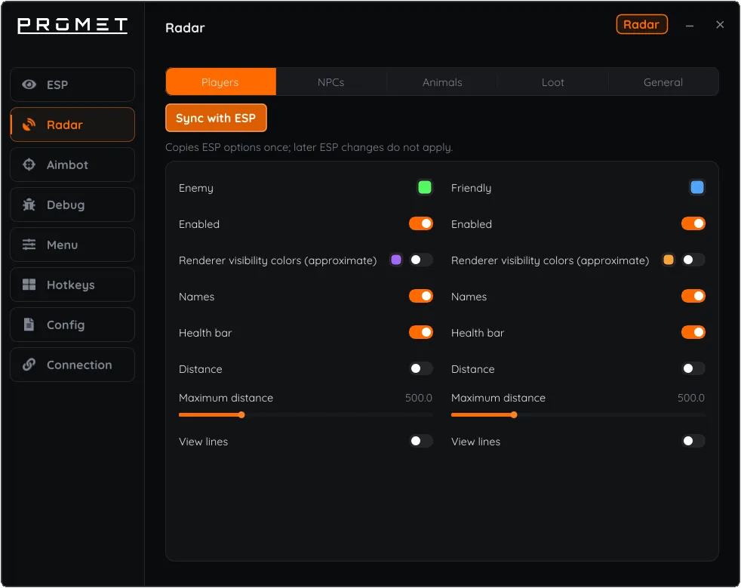Image resolution: width=741 pixels, height=588 pixels.
Task: Switch to the General tab
Action: coord(663,82)
